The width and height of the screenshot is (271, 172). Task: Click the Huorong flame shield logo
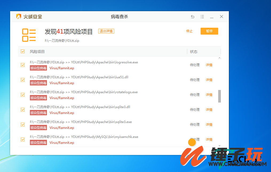point(18,17)
